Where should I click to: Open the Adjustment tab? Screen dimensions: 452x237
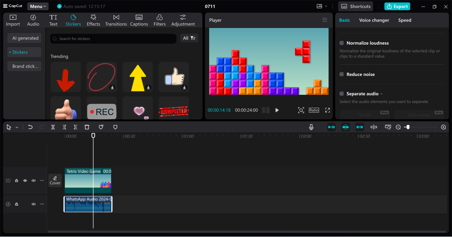click(x=183, y=20)
